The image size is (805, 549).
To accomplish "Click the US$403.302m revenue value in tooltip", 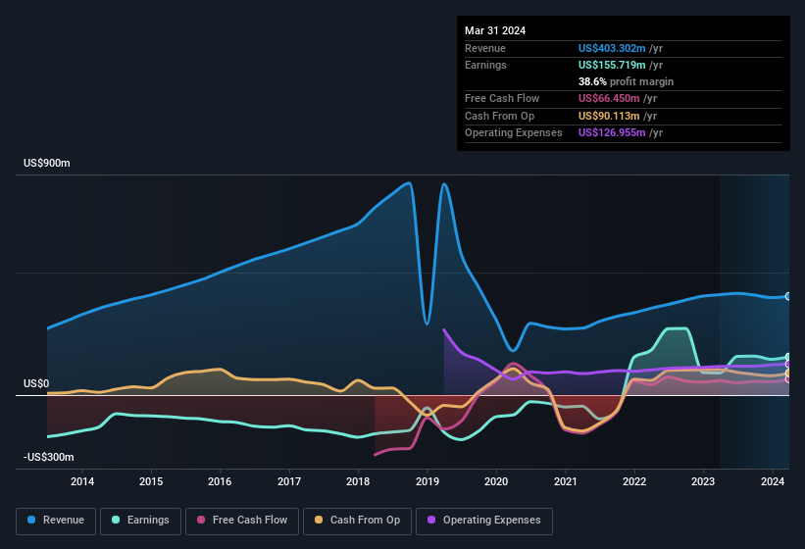I will (x=614, y=48).
